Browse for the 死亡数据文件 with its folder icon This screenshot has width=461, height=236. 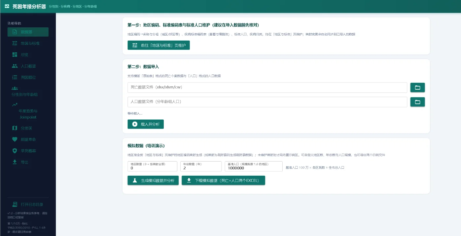click(417, 87)
